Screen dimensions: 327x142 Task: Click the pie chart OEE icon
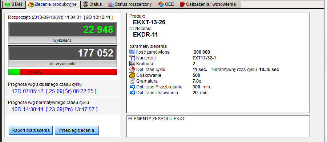161,4
